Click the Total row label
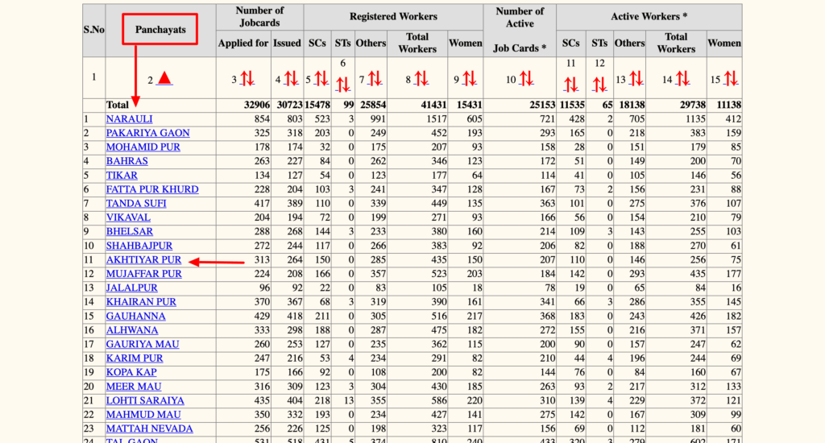The height and width of the screenshot is (443, 825). pyautogui.click(x=118, y=105)
